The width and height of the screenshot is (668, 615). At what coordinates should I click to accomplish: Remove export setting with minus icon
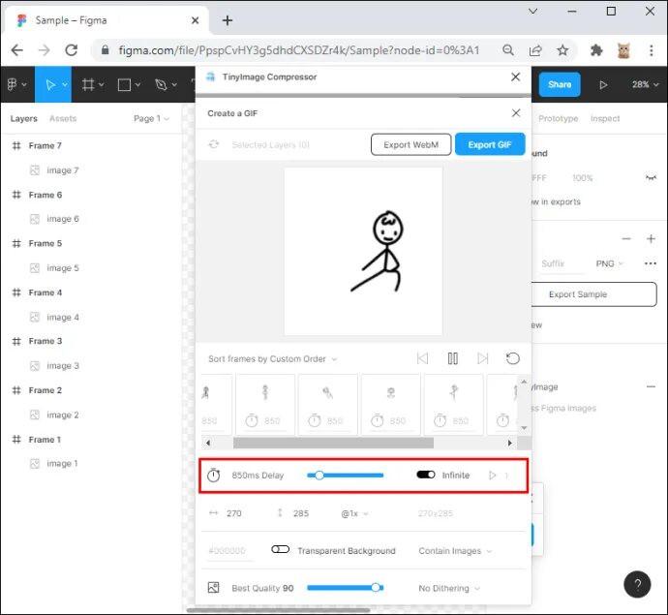[x=625, y=238]
